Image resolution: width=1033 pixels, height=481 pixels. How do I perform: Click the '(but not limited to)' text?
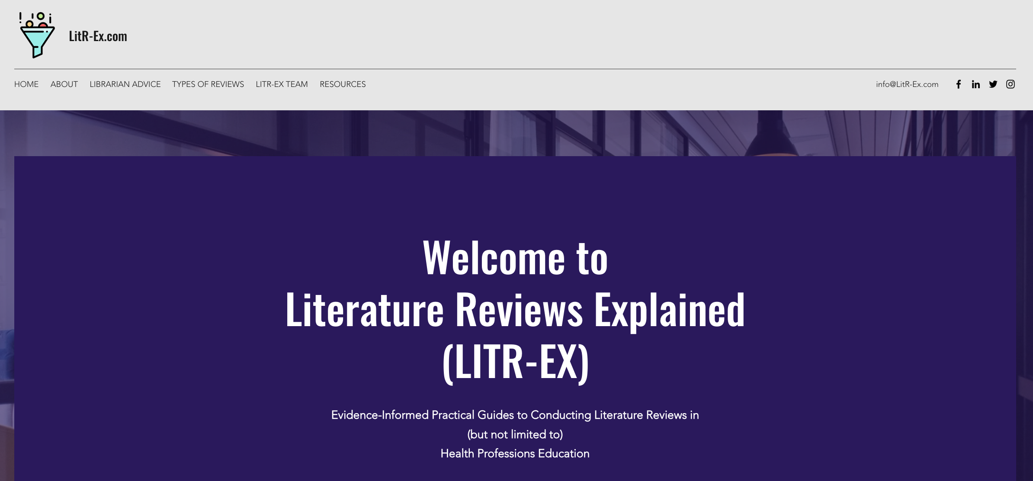(x=515, y=434)
